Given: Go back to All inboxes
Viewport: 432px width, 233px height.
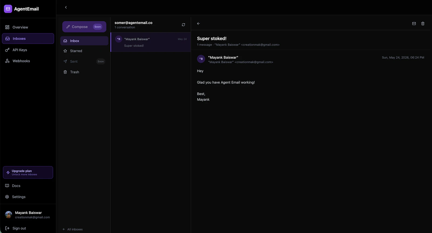Looking at the screenshot, I should pyautogui.click(x=73, y=229).
